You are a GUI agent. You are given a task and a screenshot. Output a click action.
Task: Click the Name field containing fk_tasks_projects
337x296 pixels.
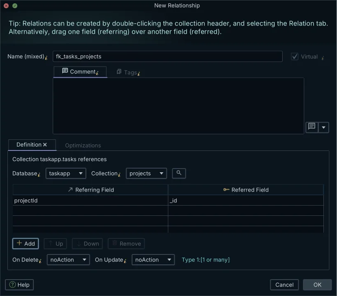point(167,56)
